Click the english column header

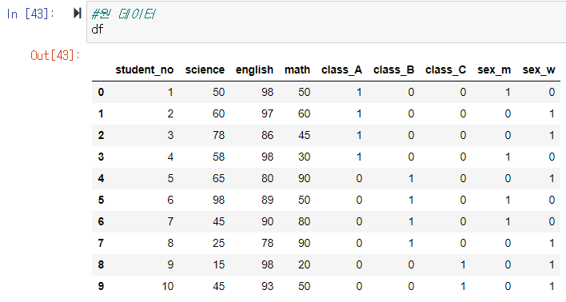click(254, 70)
